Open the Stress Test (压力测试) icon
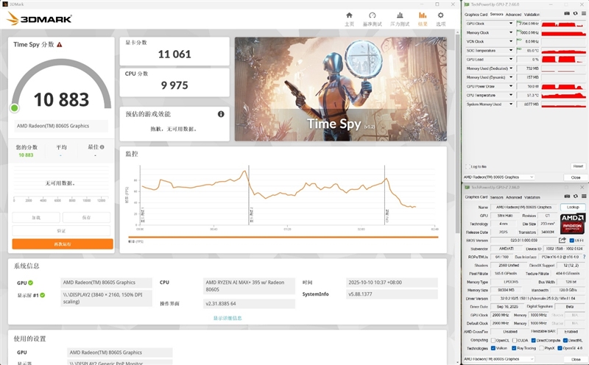Screen dimensions: 589x365 point(399,18)
